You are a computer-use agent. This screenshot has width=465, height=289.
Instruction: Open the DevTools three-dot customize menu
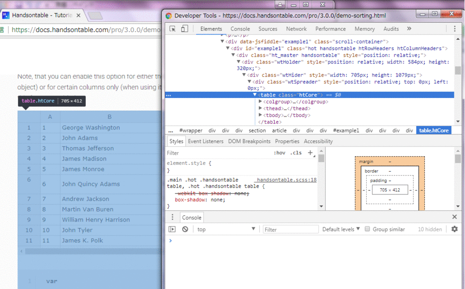(455, 29)
